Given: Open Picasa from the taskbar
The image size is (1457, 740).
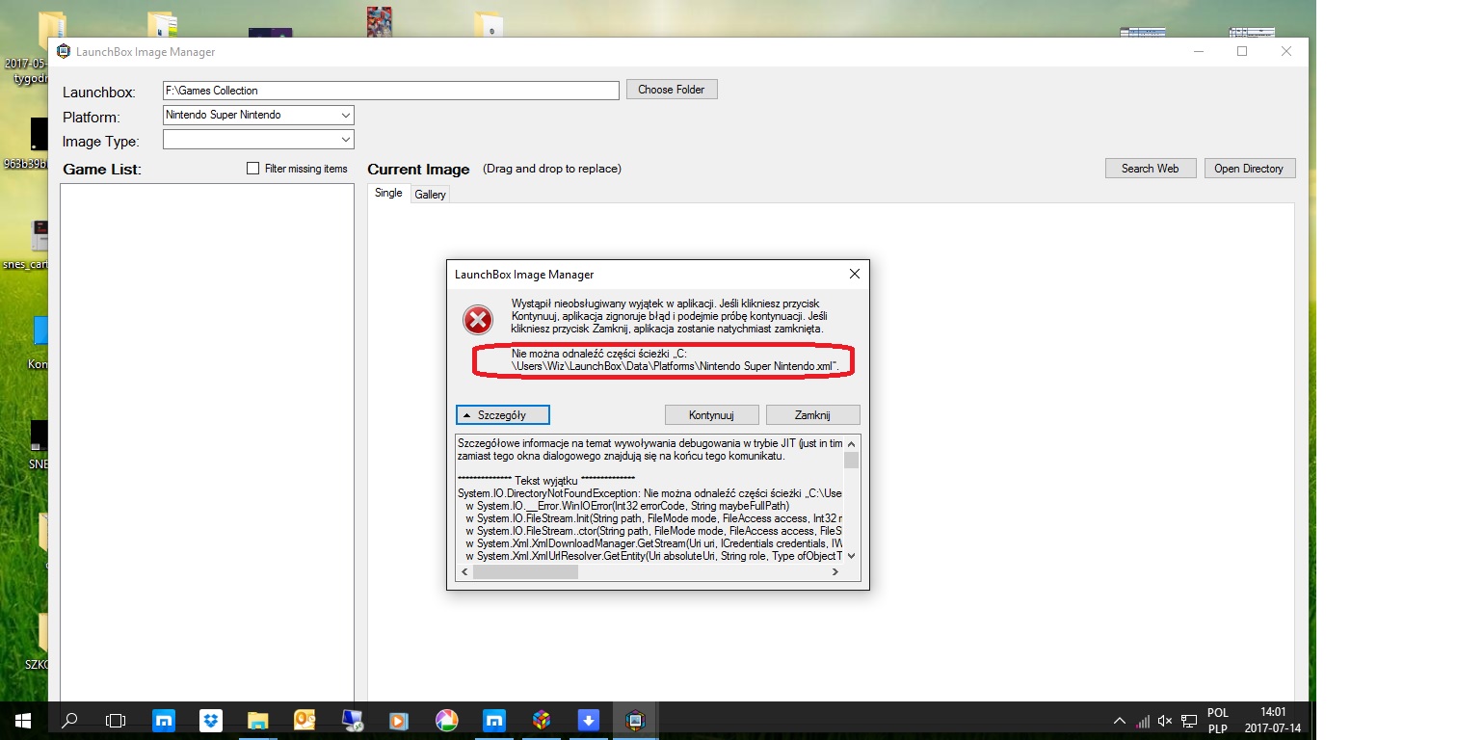Looking at the screenshot, I should 446,720.
